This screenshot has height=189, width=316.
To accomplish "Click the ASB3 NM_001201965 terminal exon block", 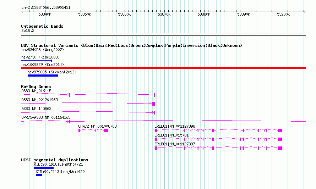I will [x=153, y=104].
